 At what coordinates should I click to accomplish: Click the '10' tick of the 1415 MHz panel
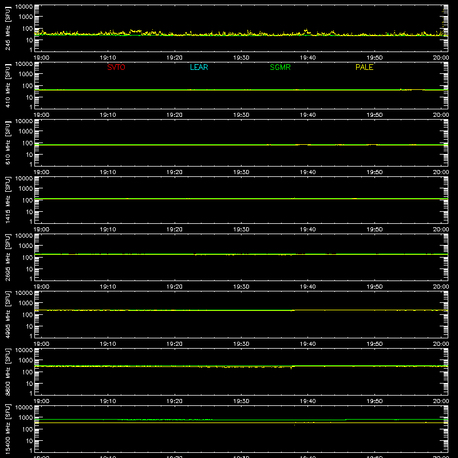click(29, 212)
